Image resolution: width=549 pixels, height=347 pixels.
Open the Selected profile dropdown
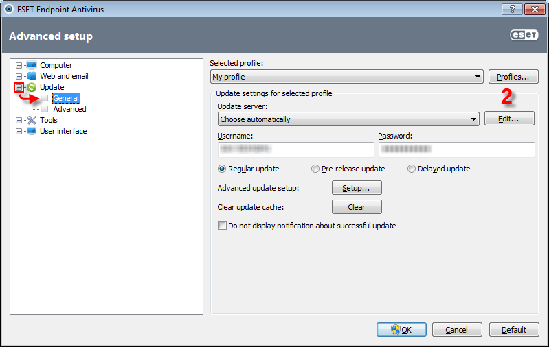pos(346,77)
